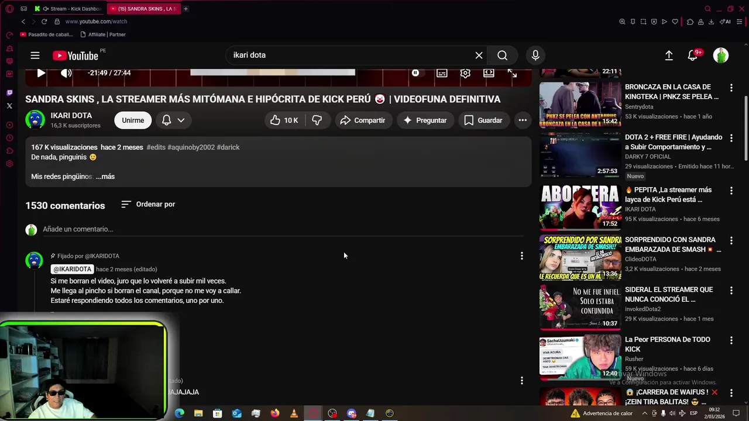Open the browser downloads icon

click(x=711, y=22)
